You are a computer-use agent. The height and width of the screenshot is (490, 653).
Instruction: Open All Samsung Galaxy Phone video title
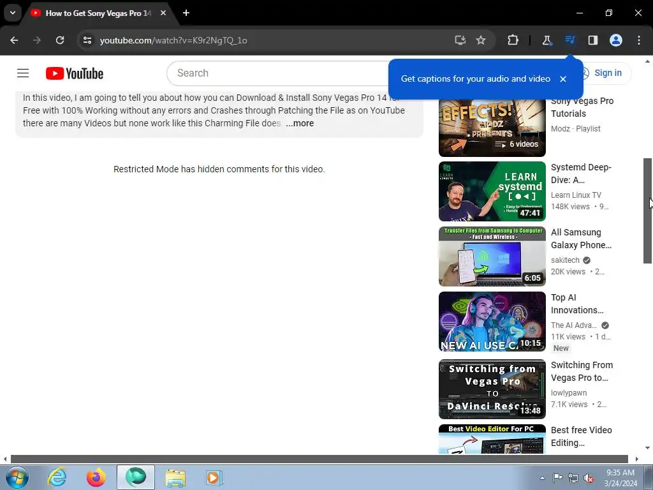[581, 239]
